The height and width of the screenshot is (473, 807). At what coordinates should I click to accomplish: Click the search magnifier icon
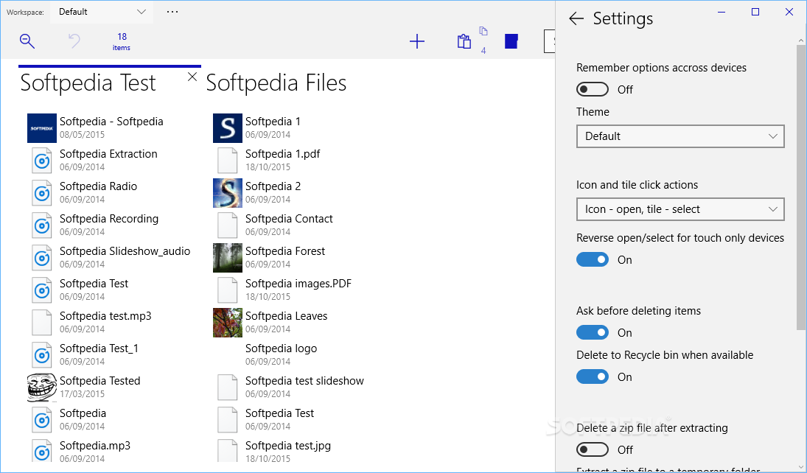[x=27, y=41]
